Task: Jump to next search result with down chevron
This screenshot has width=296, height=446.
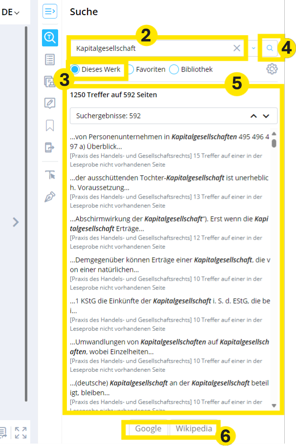Action: click(266, 116)
